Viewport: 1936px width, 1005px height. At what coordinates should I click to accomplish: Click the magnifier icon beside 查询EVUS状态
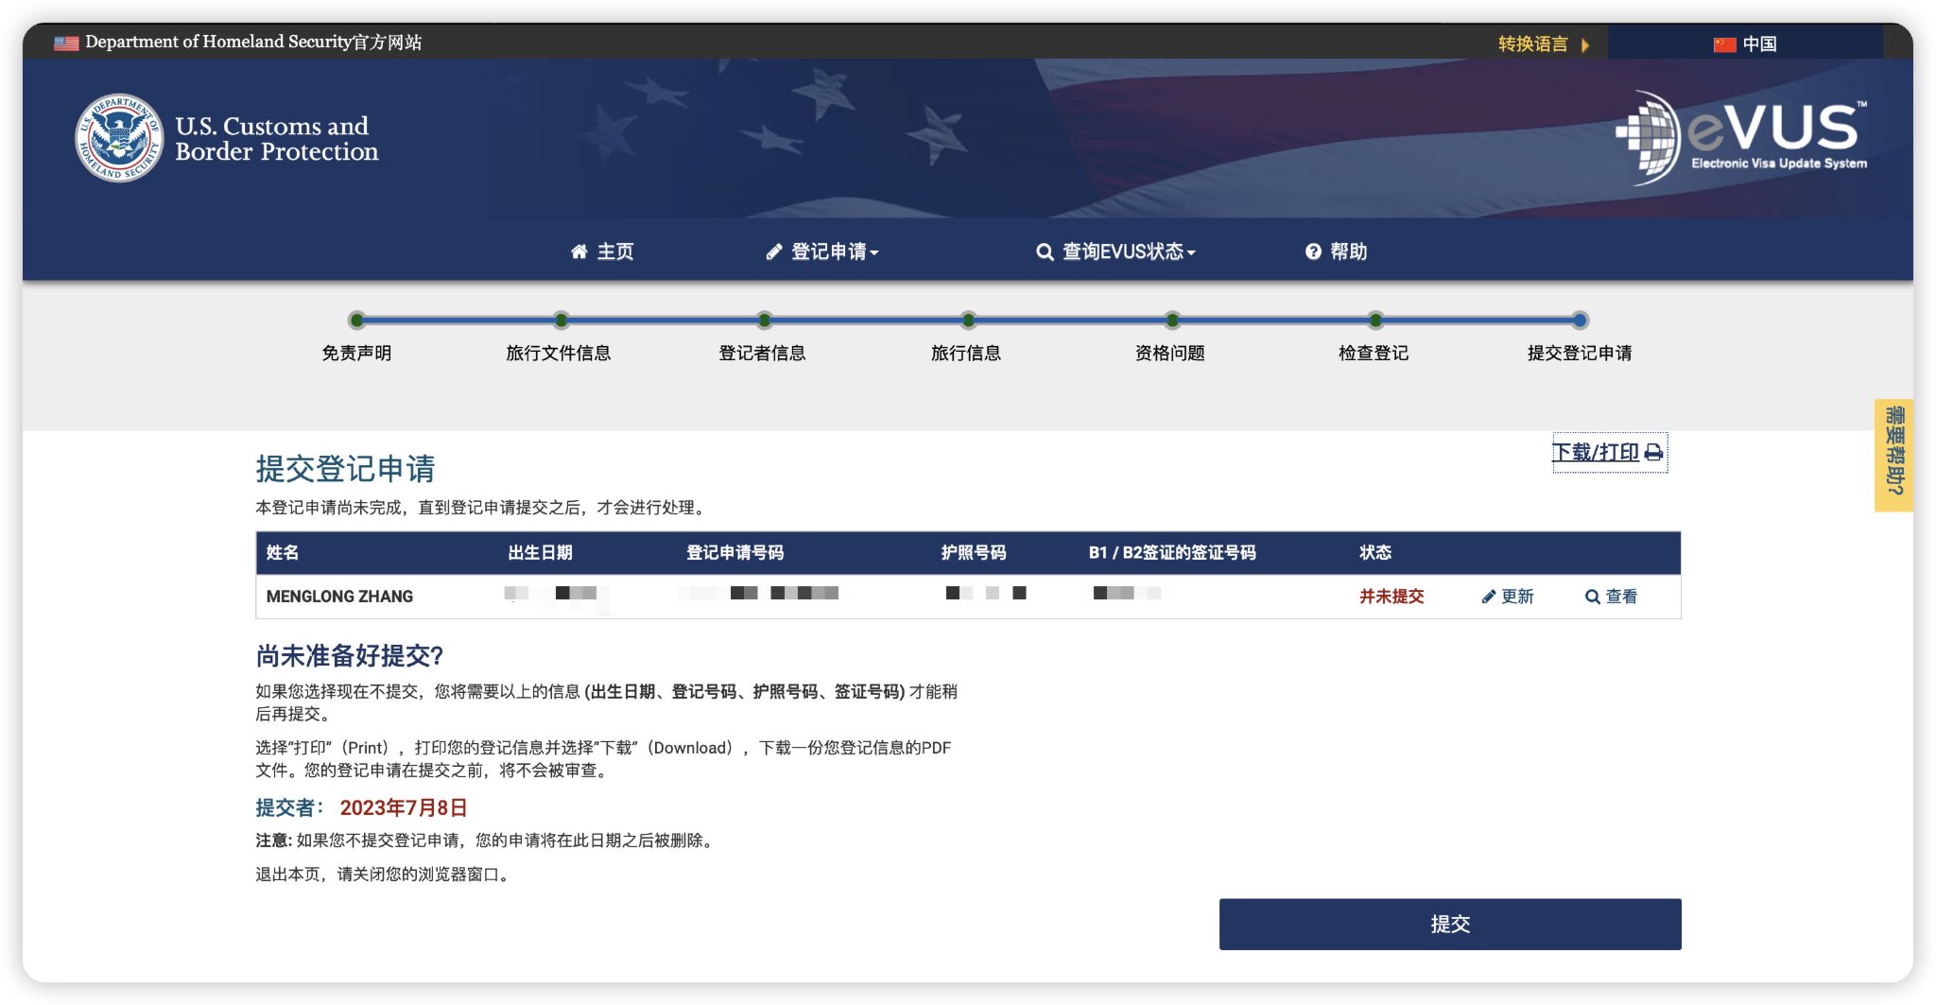click(x=1044, y=251)
